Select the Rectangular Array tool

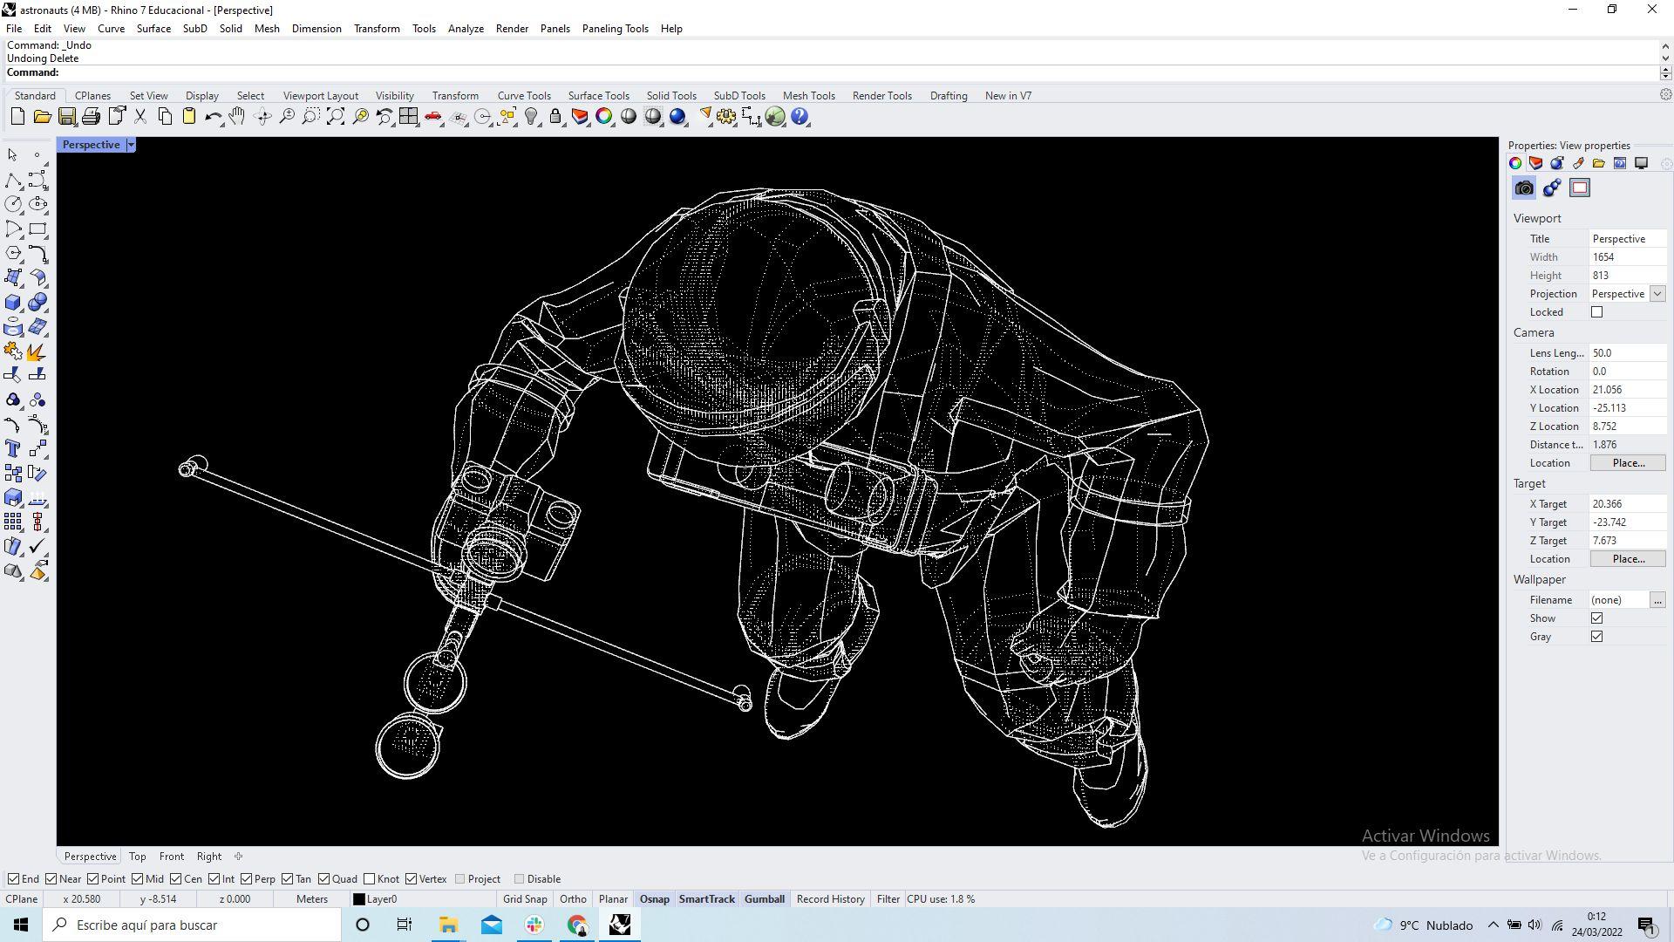tap(12, 522)
